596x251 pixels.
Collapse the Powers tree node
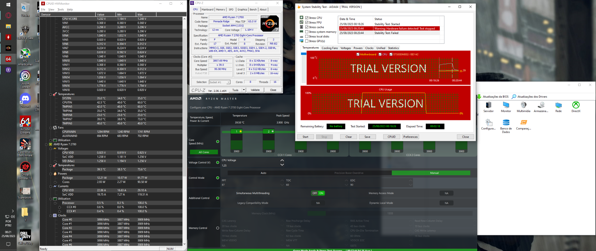pos(51,174)
